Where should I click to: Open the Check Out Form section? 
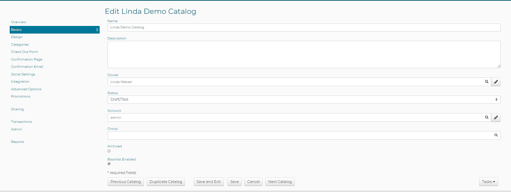click(x=25, y=52)
